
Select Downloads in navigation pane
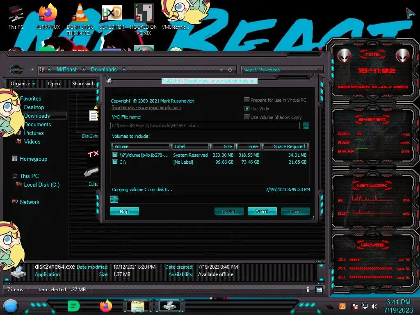[37, 116]
